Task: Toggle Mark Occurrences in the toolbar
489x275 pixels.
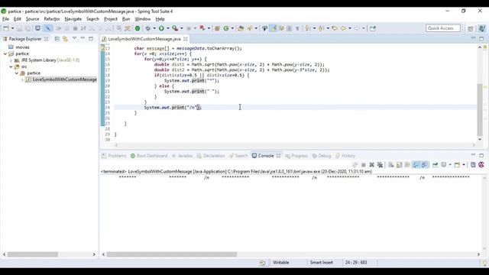Action: (273, 28)
